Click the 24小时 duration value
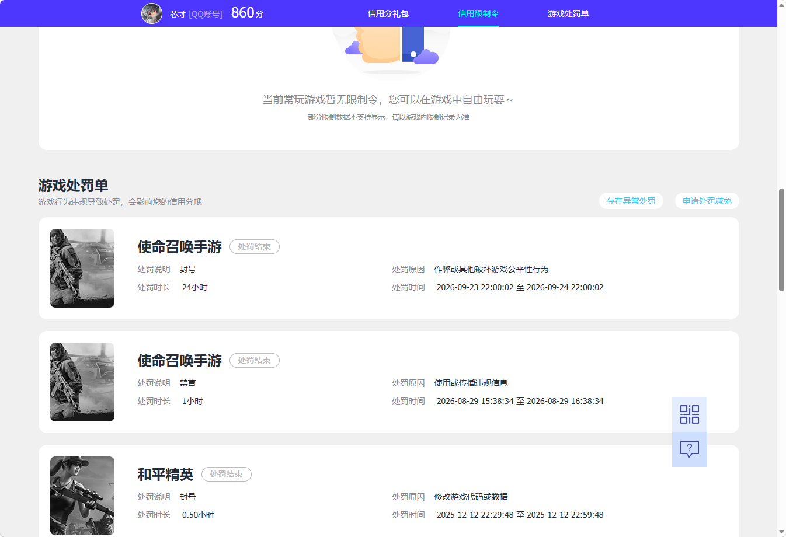786x537 pixels. pyautogui.click(x=195, y=287)
